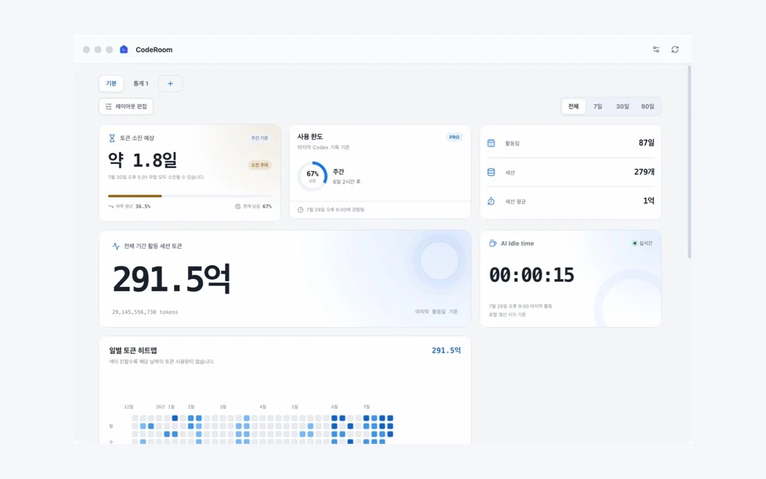Open the settings sliders icon in title bar
Image resolution: width=766 pixels, height=479 pixels.
[x=656, y=50]
